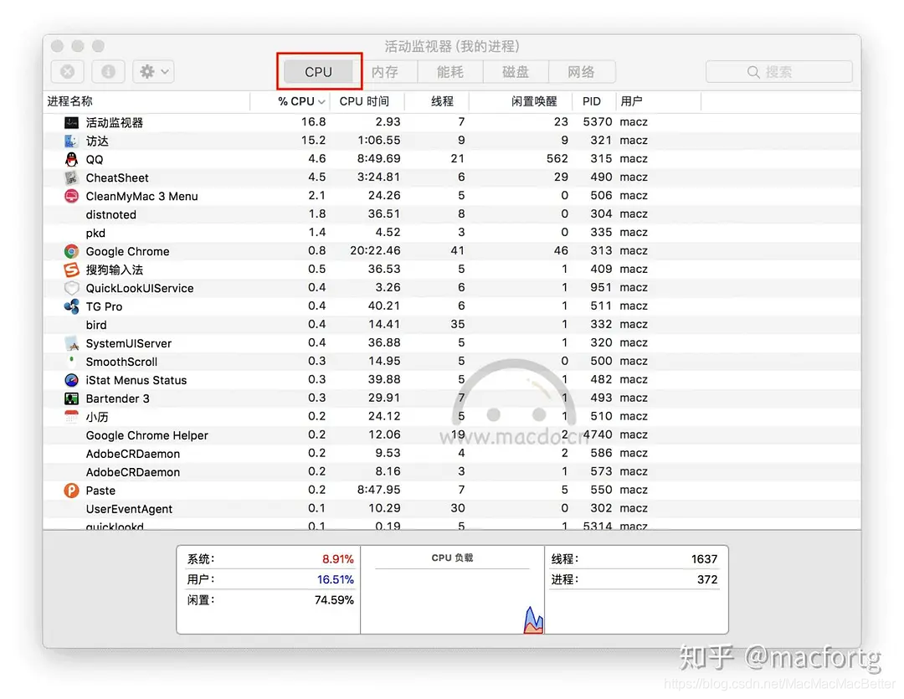The height and width of the screenshot is (699, 904).
Task: Click the 闲置 74.59% value
Action: [334, 600]
